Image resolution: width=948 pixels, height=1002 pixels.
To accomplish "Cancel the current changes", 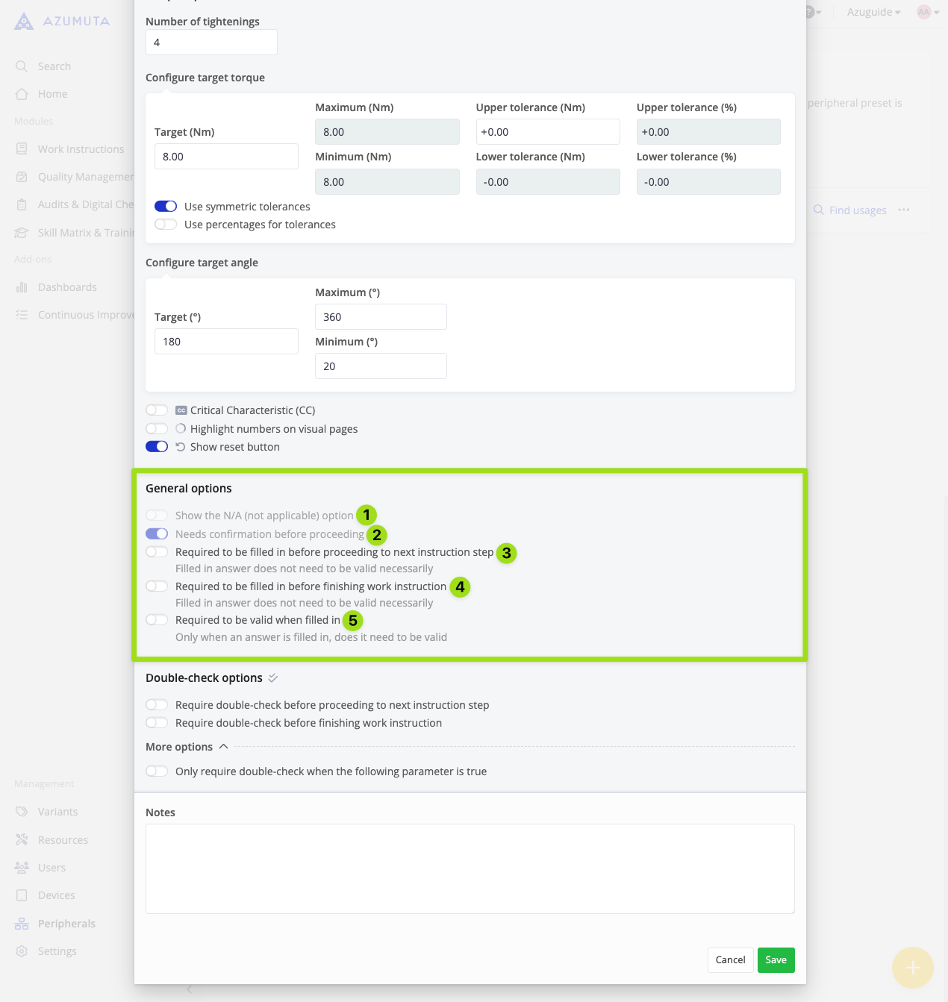I will coord(729,960).
